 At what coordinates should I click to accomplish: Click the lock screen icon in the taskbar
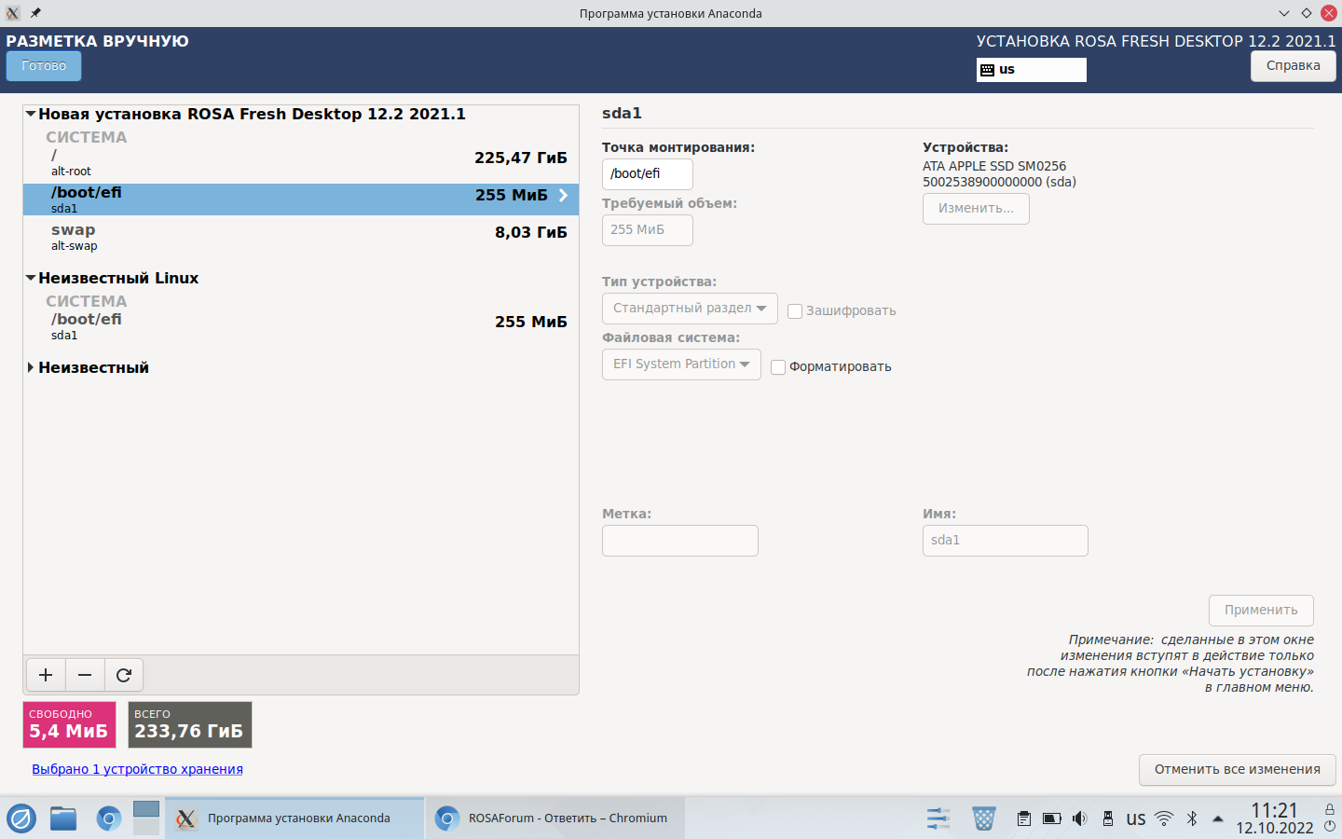(x=1330, y=809)
